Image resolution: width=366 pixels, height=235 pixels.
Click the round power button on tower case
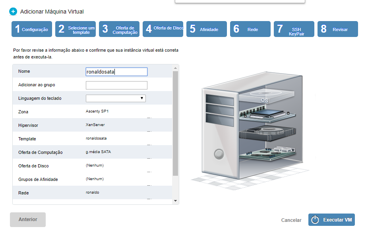[219, 153]
